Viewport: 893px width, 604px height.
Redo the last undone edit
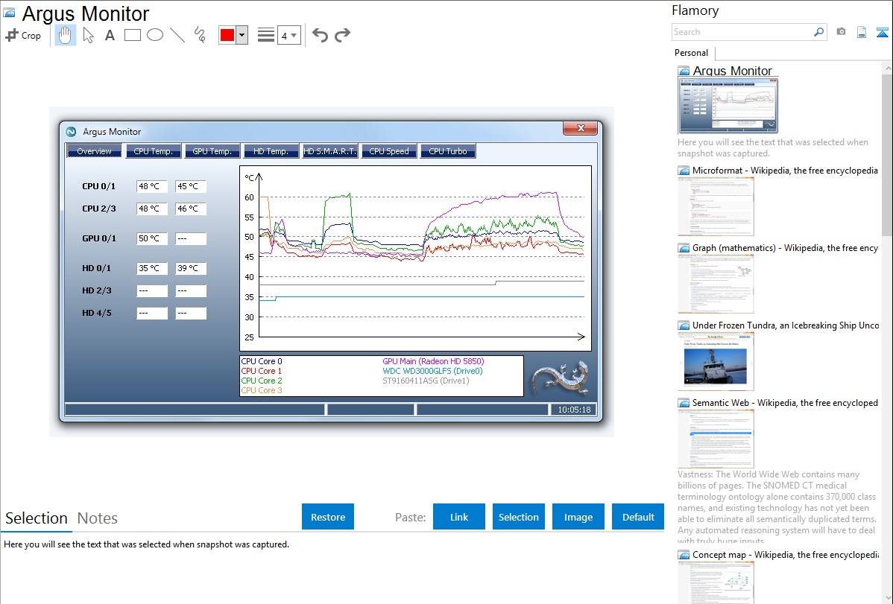coord(342,35)
